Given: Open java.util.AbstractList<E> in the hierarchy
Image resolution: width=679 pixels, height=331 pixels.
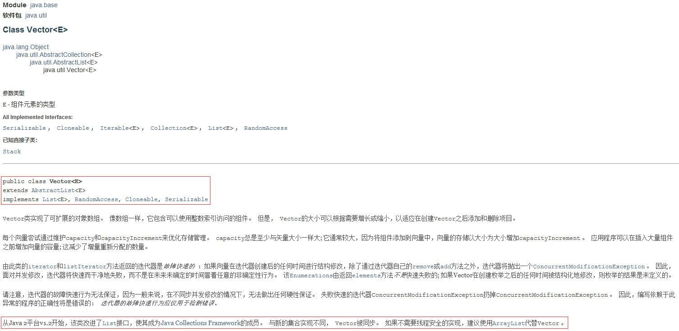Looking at the screenshot, I should [64, 62].
